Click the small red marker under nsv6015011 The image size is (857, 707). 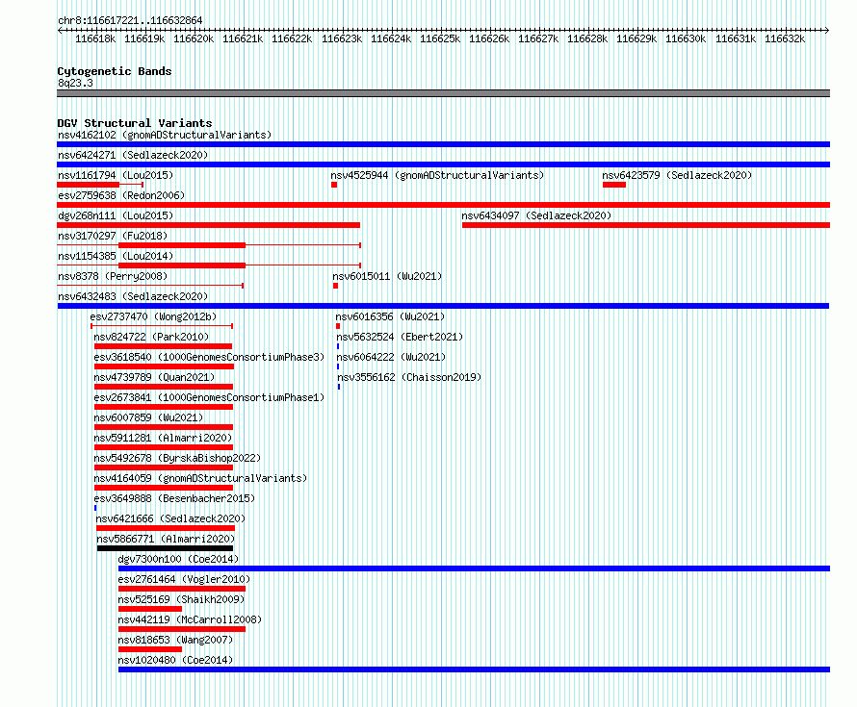(336, 286)
